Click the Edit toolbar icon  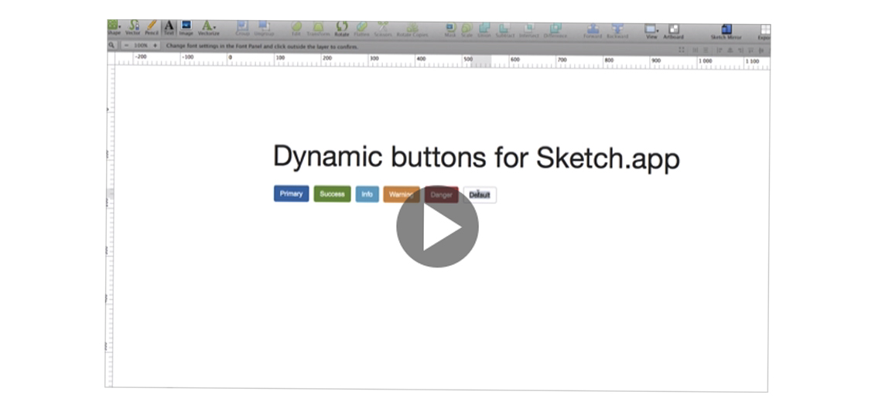click(296, 29)
